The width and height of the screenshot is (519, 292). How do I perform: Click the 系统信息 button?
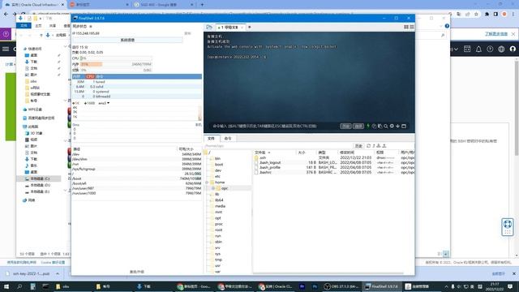[127, 40]
